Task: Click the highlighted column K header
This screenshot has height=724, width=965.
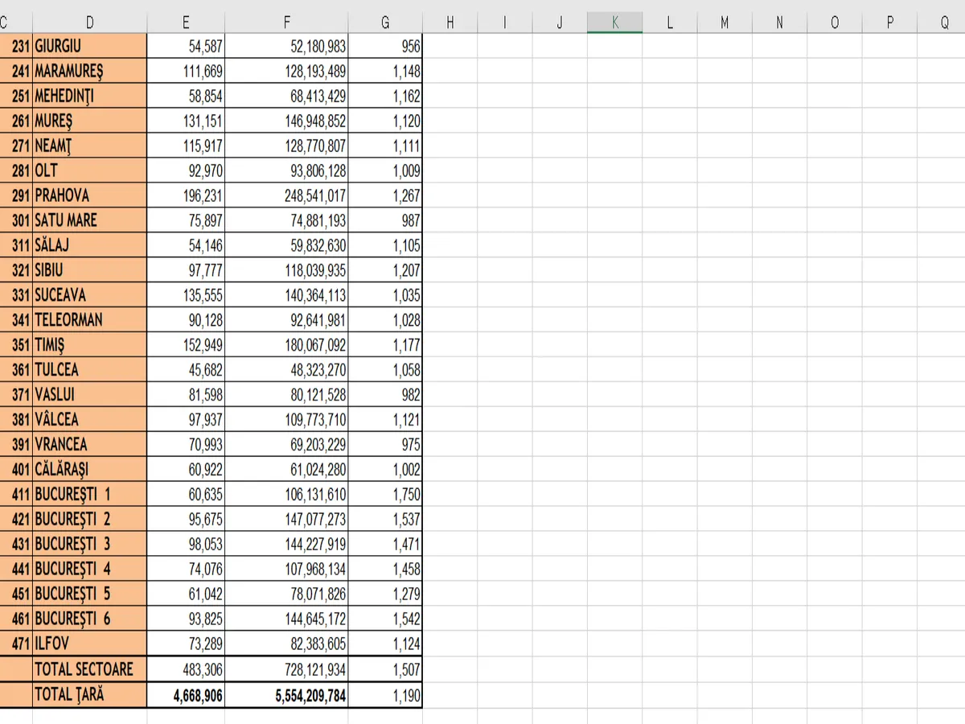Action: coord(614,23)
